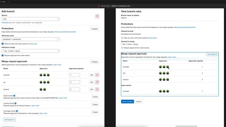Viewport: 226px width, 127px height.
Task: Click the first avatar in View branch rules QA row
Action: [x=160, y=73]
